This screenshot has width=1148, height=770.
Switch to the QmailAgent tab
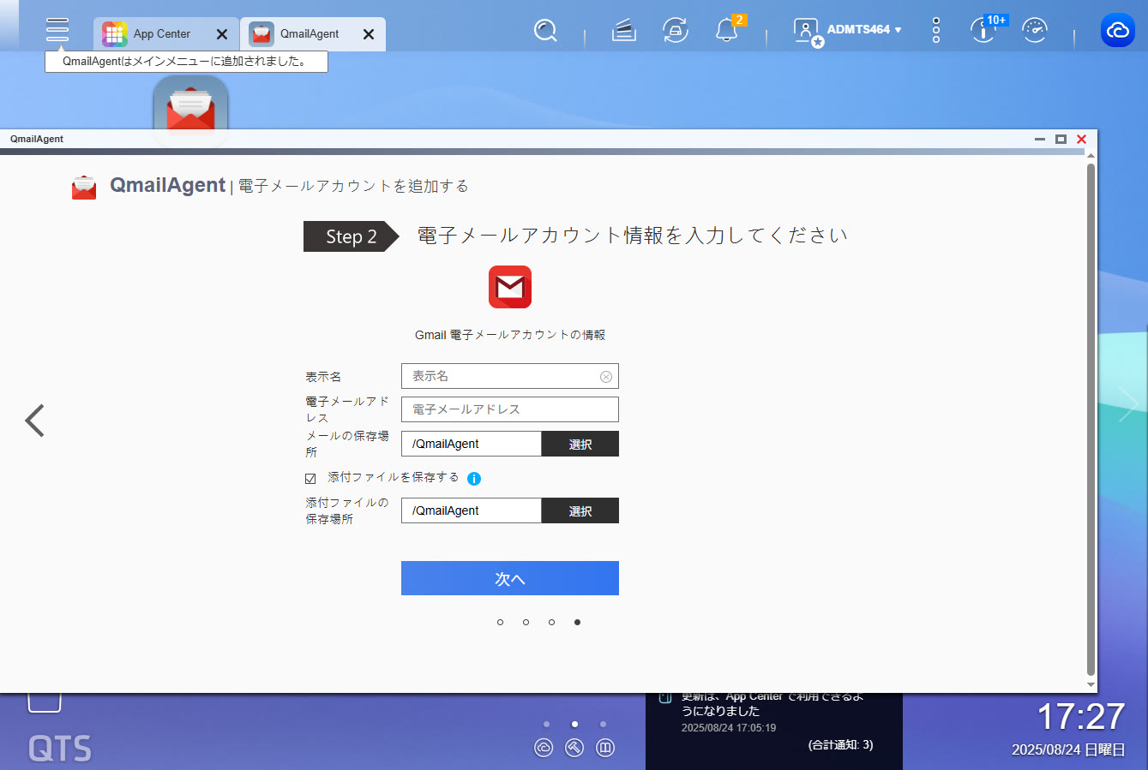coord(302,34)
